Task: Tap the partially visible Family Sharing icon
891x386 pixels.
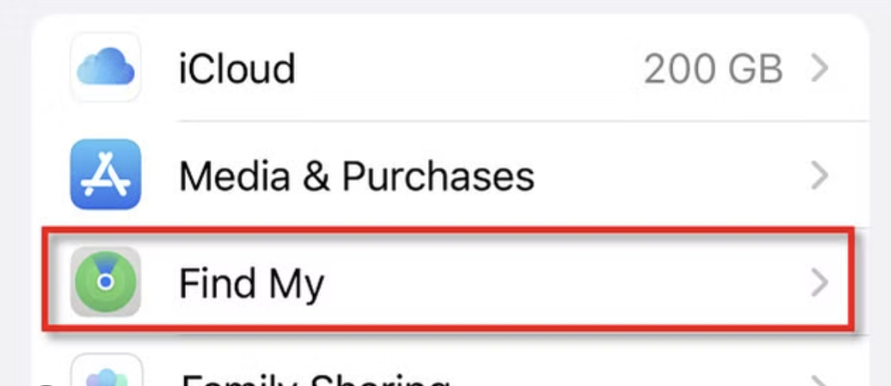Action: tap(105, 378)
